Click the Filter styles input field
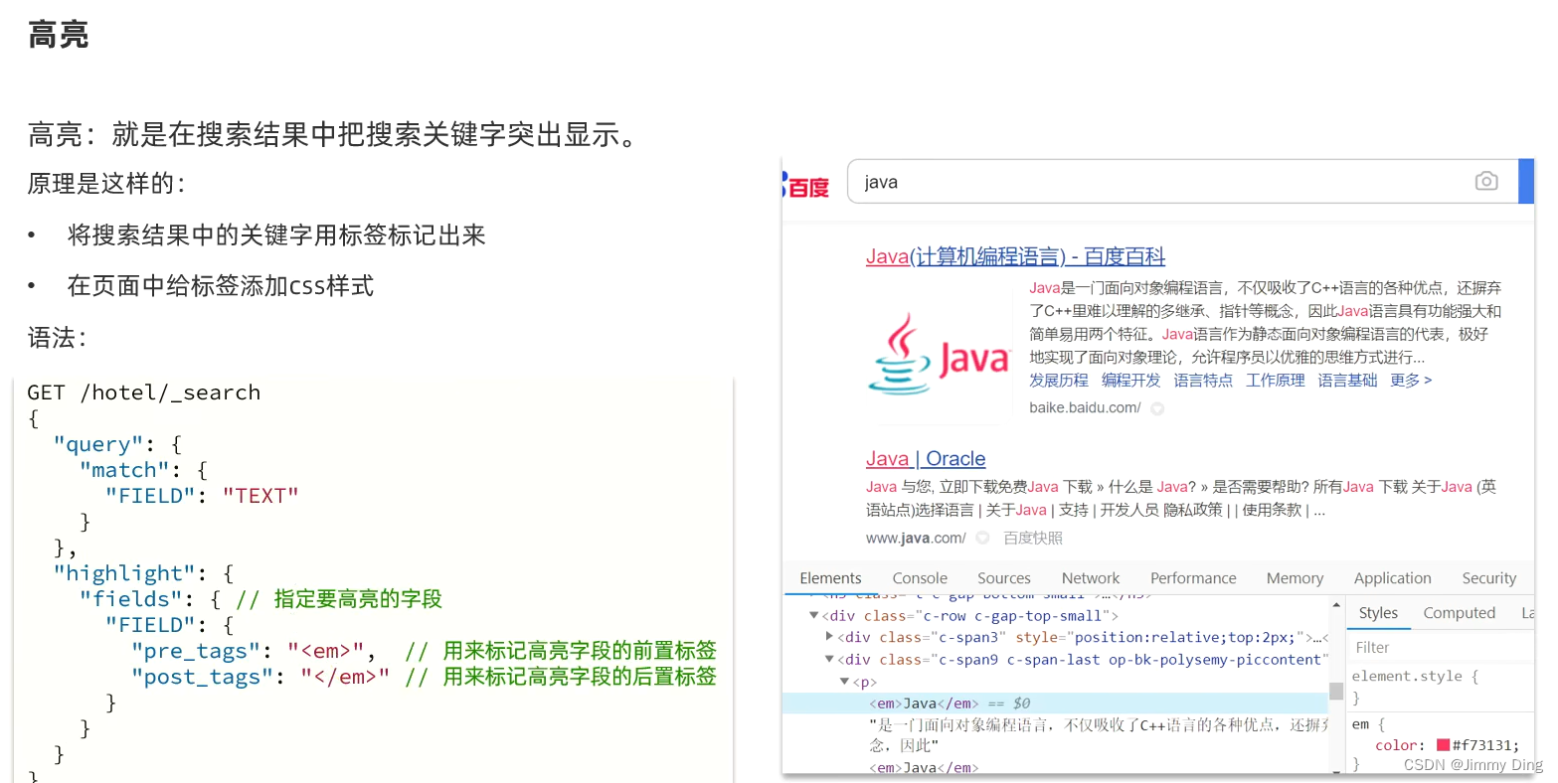The width and height of the screenshot is (1558, 783). 1441,648
